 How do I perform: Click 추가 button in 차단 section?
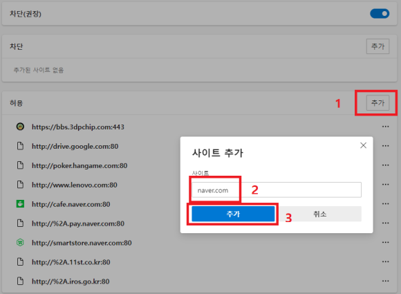(377, 46)
